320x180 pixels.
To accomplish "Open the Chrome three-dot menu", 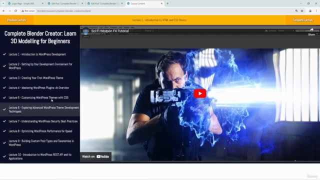I will [316, 11].
